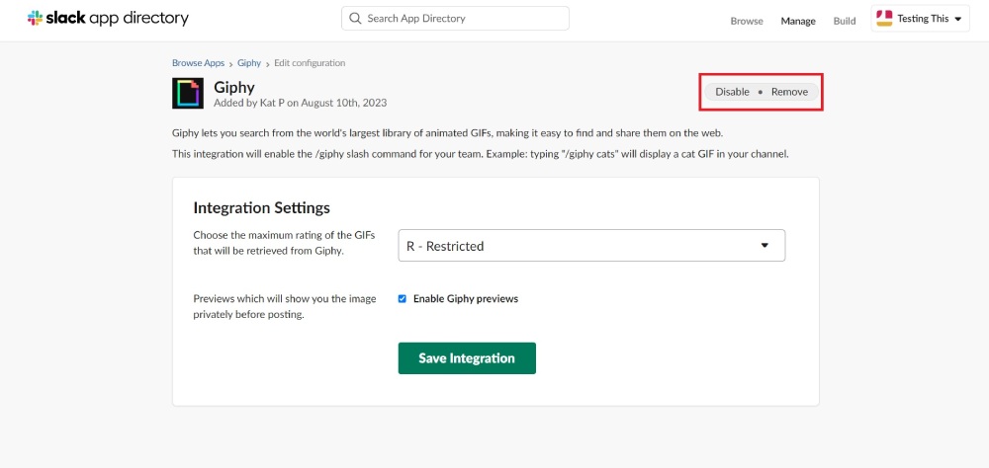Open the Giphy breadcrumb link
The width and height of the screenshot is (989, 468).
(x=249, y=63)
